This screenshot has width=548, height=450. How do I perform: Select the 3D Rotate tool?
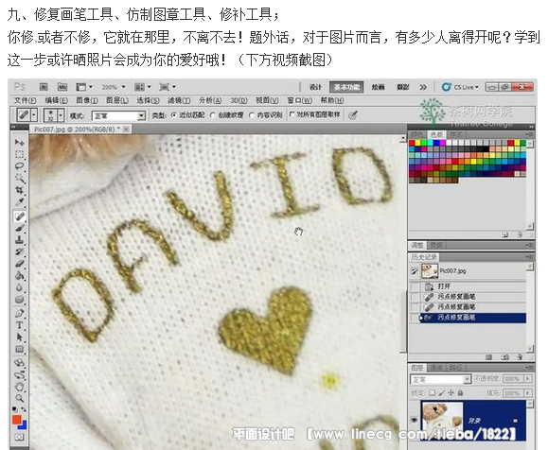(x=19, y=363)
